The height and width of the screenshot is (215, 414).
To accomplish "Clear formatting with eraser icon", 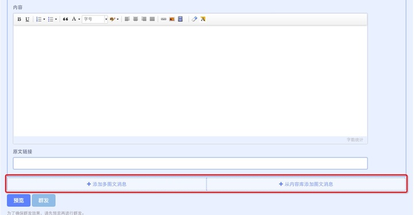I will pos(194,19).
